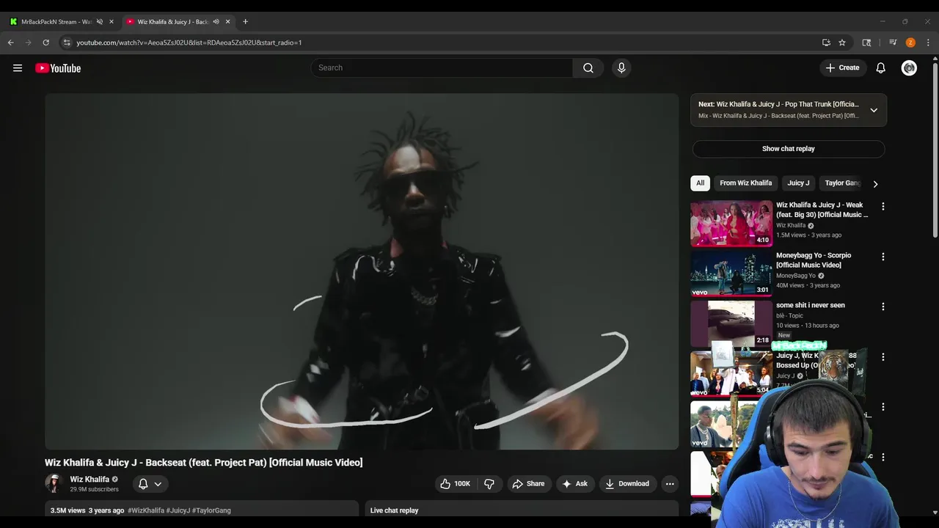Click the #WizKhalifa hashtag
The image size is (939, 528).
click(146, 510)
